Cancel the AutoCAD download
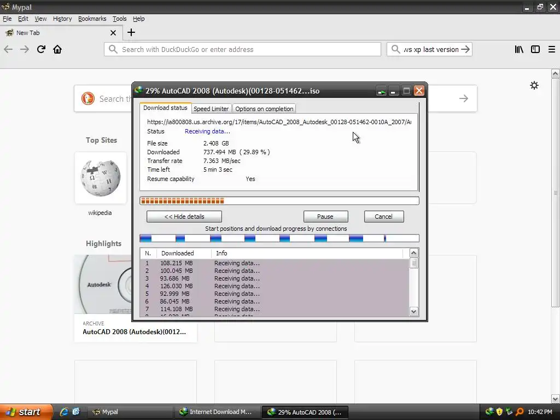 coord(383,217)
